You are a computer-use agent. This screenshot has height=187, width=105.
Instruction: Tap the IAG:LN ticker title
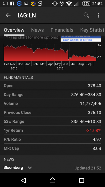pos(27,15)
